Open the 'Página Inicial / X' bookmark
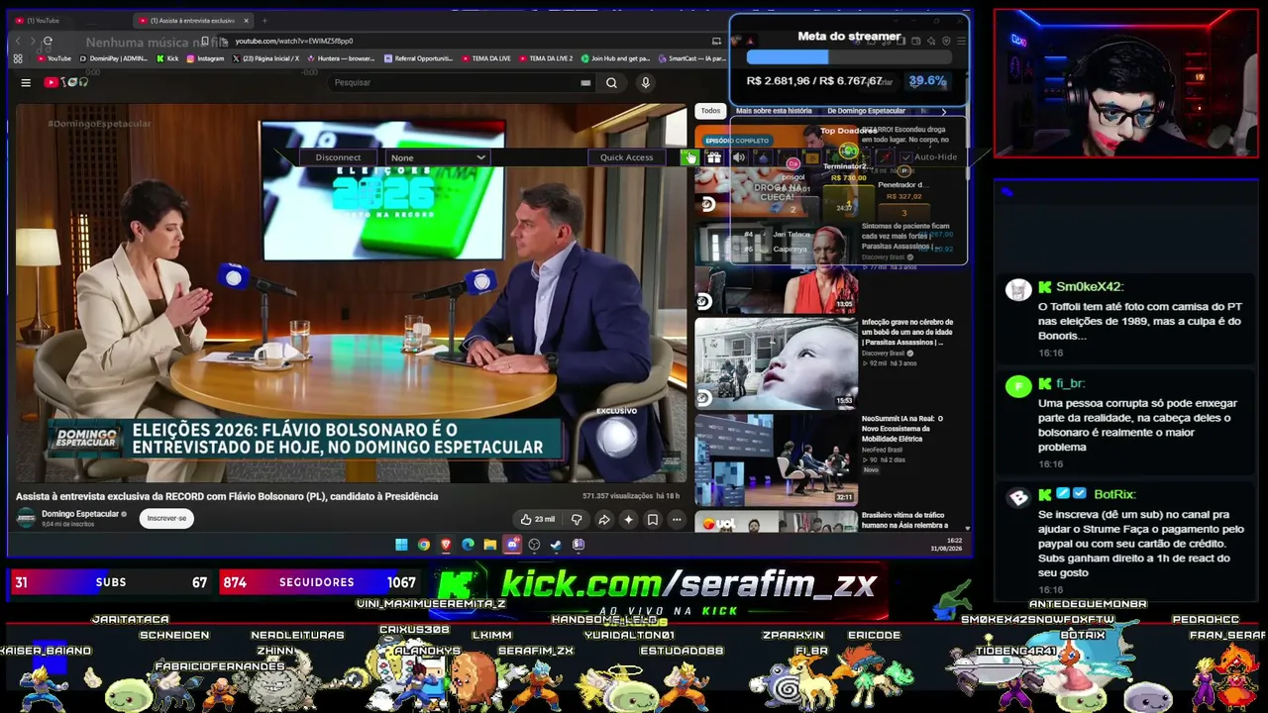This screenshot has width=1268, height=713. tap(265, 58)
